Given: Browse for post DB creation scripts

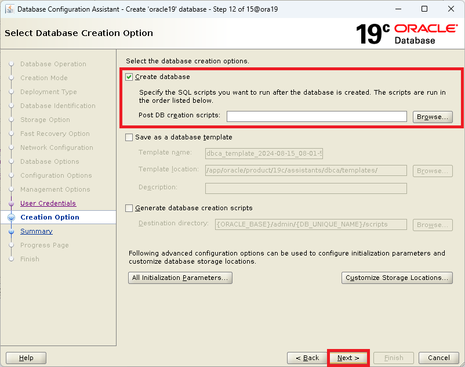Looking at the screenshot, I should pos(433,117).
